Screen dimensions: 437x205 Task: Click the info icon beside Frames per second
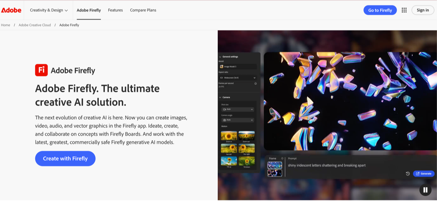pyautogui.click(x=255, y=84)
